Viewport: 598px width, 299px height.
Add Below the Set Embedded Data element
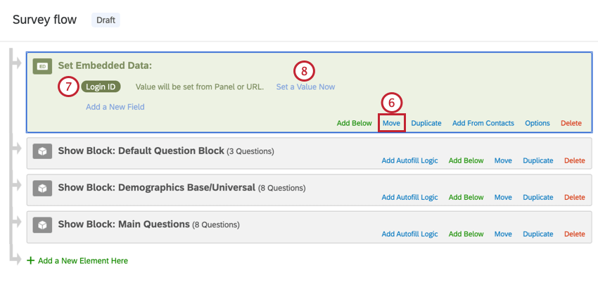[354, 123]
